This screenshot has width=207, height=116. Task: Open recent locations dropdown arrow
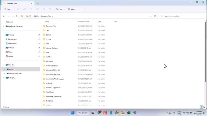point(13,16)
